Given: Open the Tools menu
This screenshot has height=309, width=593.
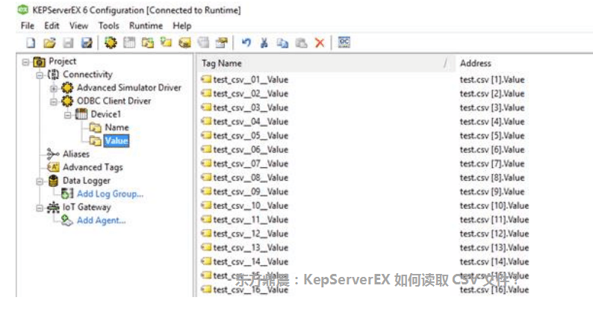Looking at the screenshot, I should [x=108, y=25].
